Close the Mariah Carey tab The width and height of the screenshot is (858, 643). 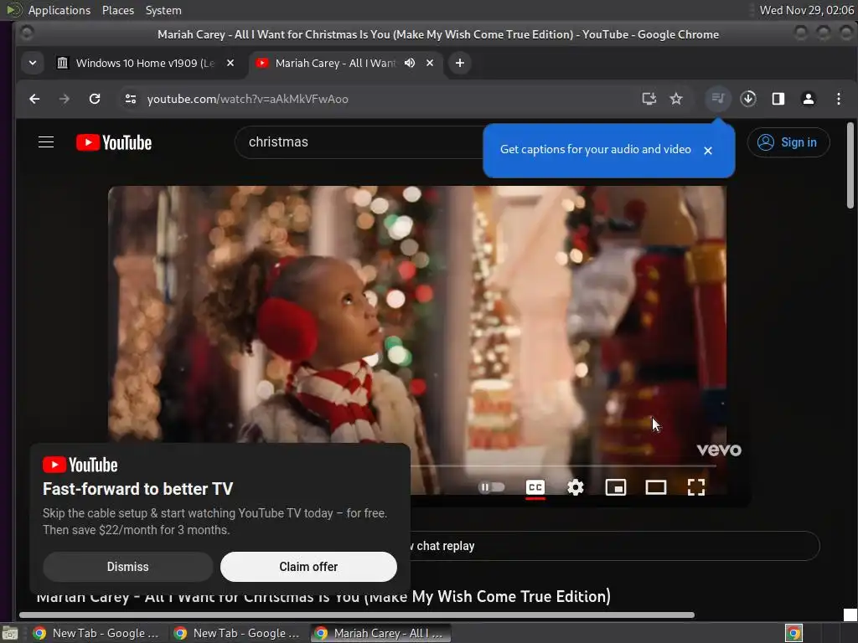430,63
